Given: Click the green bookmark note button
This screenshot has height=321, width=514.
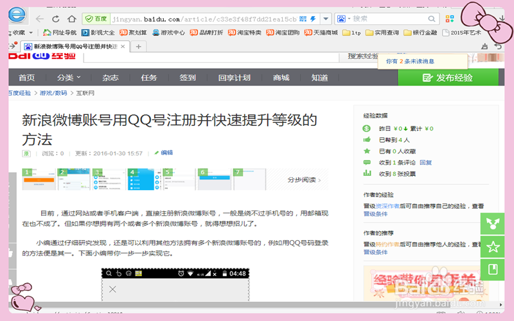Looking at the screenshot, I should [x=493, y=270].
